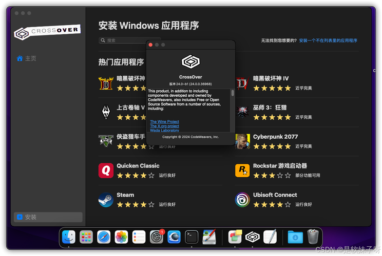The width and height of the screenshot is (382, 256).
Task: Click 安装一个不在列表里的应用程序 link
Action: (328, 40)
